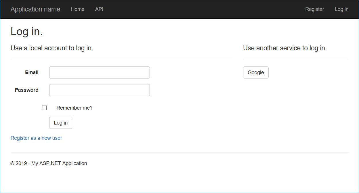Click the Remember me? label text
The image size is (359, 193).
[x=74, y=108]
